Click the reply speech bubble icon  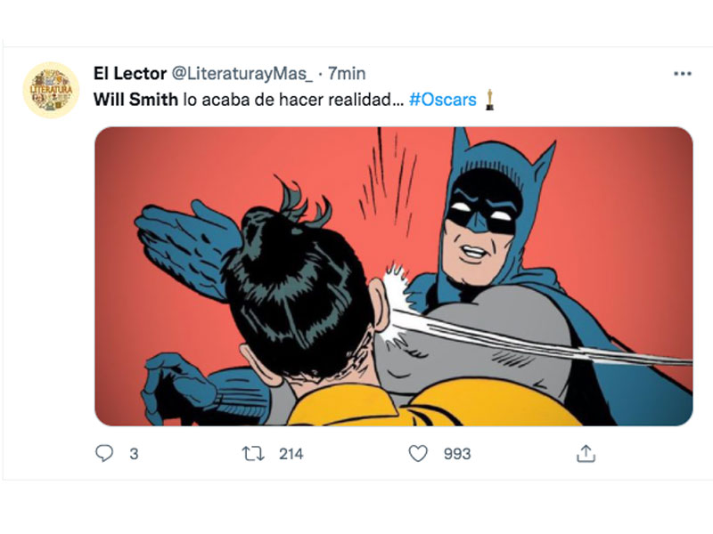(105, 454)
